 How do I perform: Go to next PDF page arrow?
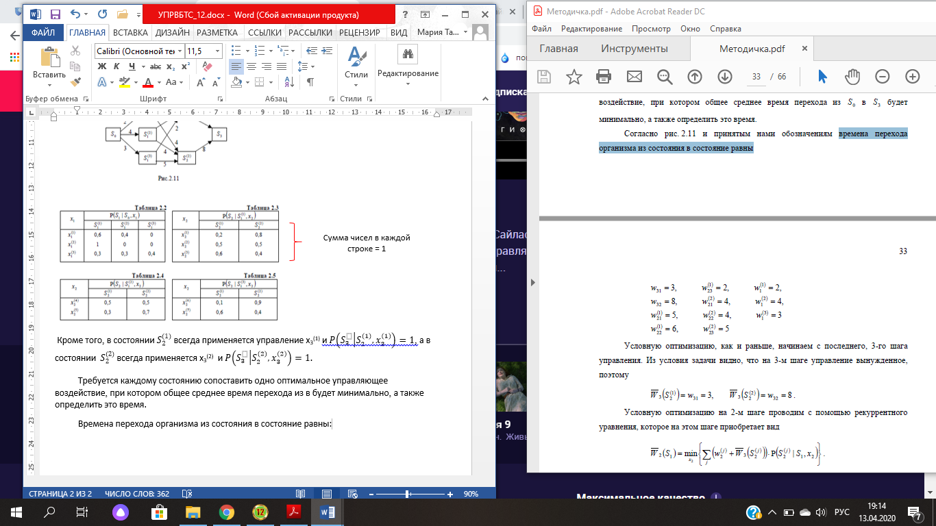tap(724, 76)
